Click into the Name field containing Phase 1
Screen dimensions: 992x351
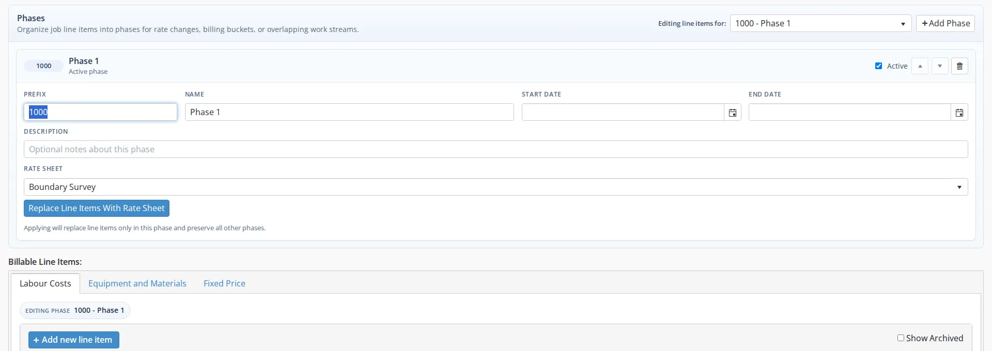349,112
